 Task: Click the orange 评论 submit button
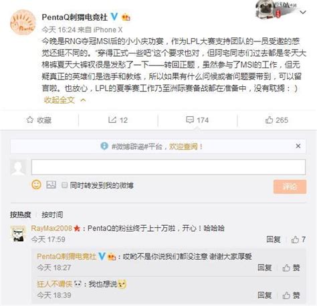coord(290,186)
